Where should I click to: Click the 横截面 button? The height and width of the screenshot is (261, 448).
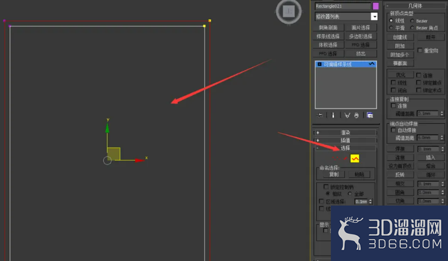(400, 63)
